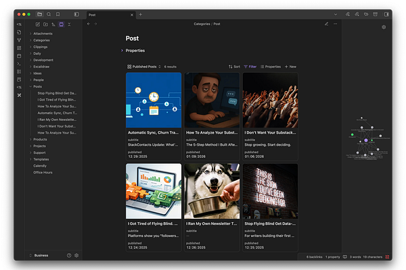Screen dimensions: 406x270
Task: Click the New button in base toolbar
Action: [290, 67]
